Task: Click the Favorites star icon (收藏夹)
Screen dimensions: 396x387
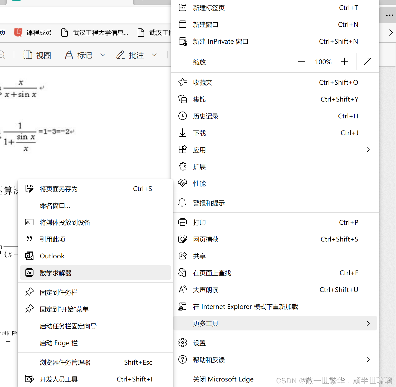Action: click(183, 82)
